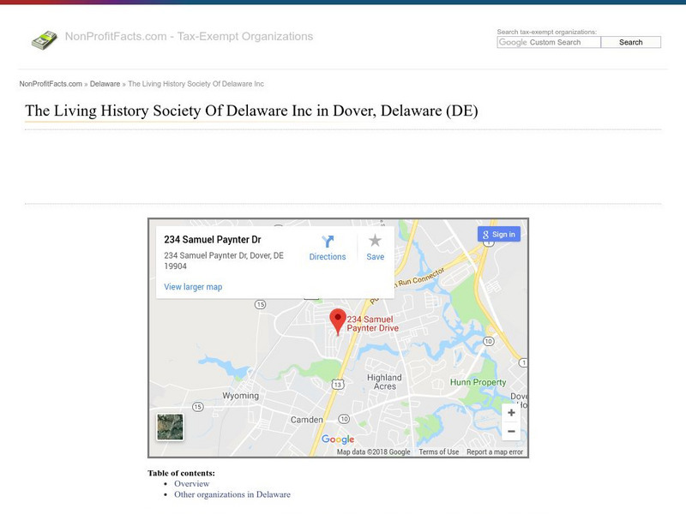Image resolution: width=686 pixels, height=514 pixels.
Task: Switch to satellite view thumbnail
Action: 171,426
